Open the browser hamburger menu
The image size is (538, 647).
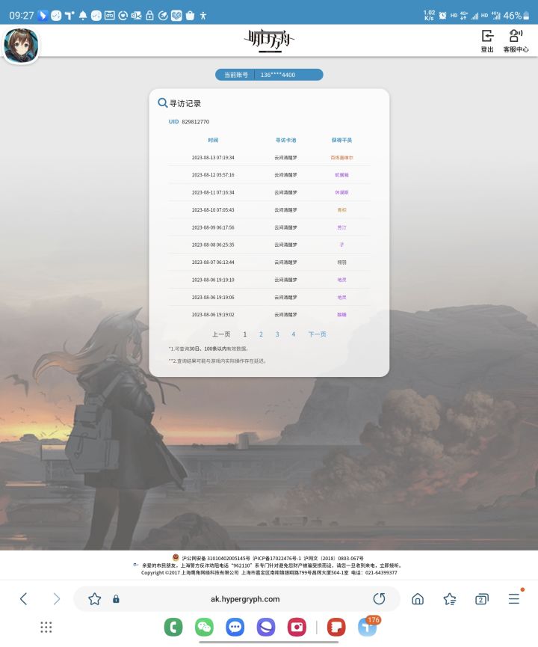click(x=514, y=598)
